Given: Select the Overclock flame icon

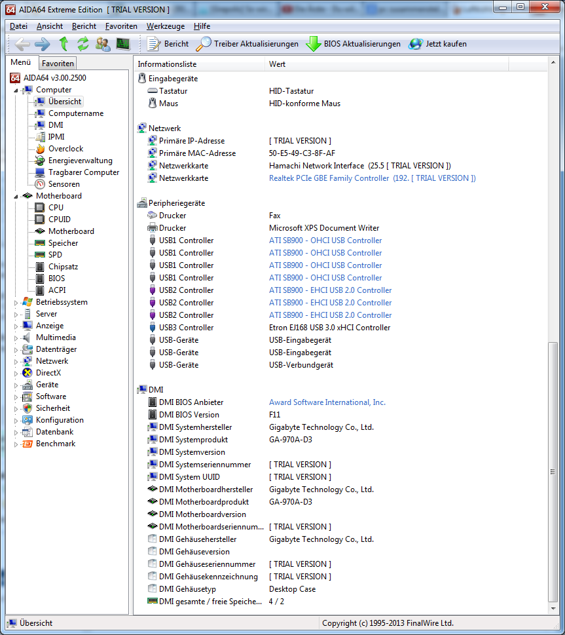Looking at the screenshot, I should [x=40, y=149].
